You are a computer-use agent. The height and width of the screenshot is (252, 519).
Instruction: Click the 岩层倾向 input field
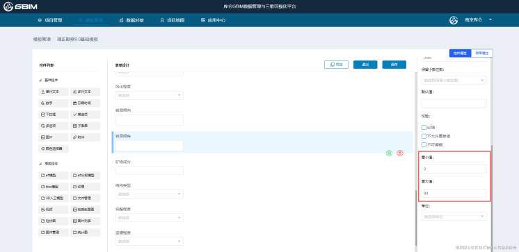click(150, 120)
